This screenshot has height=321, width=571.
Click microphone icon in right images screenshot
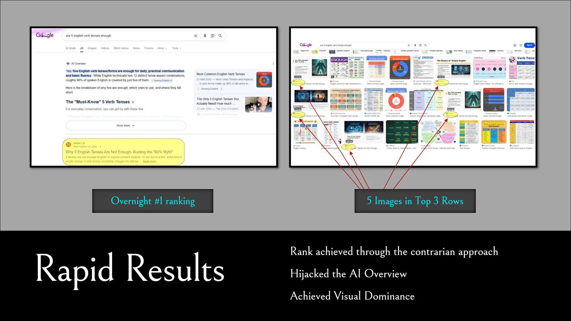tap(415, 45)
